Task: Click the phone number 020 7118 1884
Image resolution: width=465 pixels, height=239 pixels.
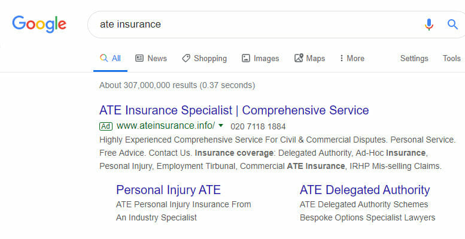Action: (258, 126)
